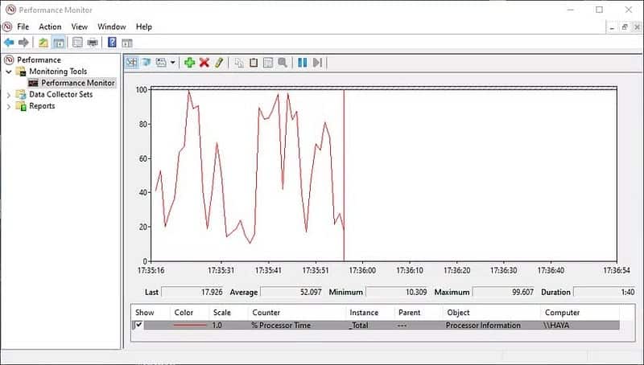Expand the Reports tree node
The image size is (644, 365).
(9, 106)
